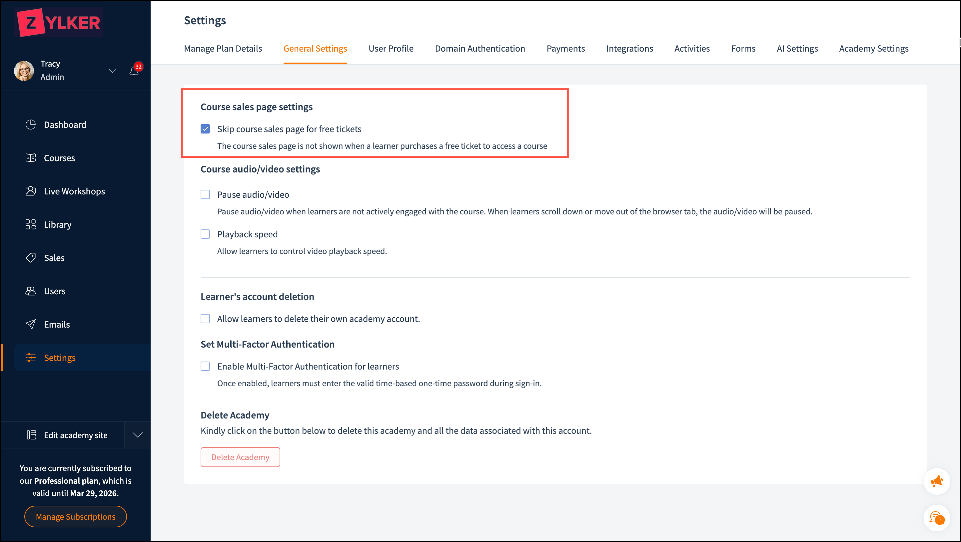
Task: Open Sales tag icon in sidebar
Action: point(31,258)
